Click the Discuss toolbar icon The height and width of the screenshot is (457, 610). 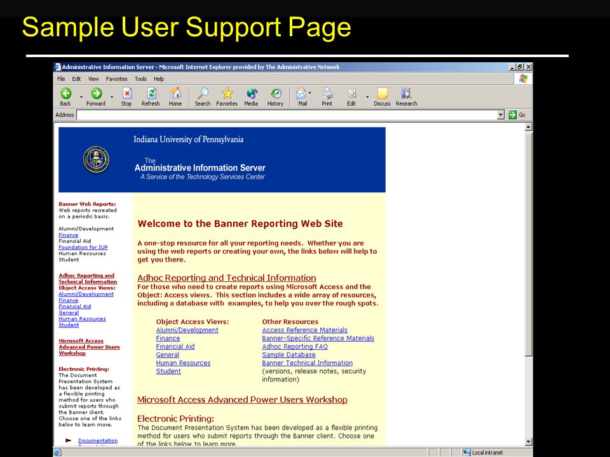coord(383,93)
